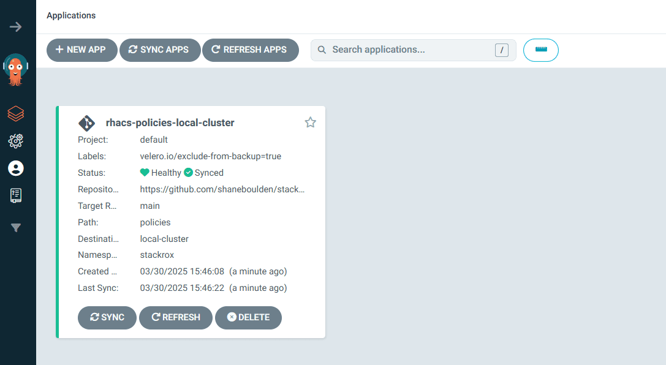The height and width of the screenshot is (365, 666).
Task: Refresh the rhacs-policies-local-cluster app
Action: pos(175,318)
